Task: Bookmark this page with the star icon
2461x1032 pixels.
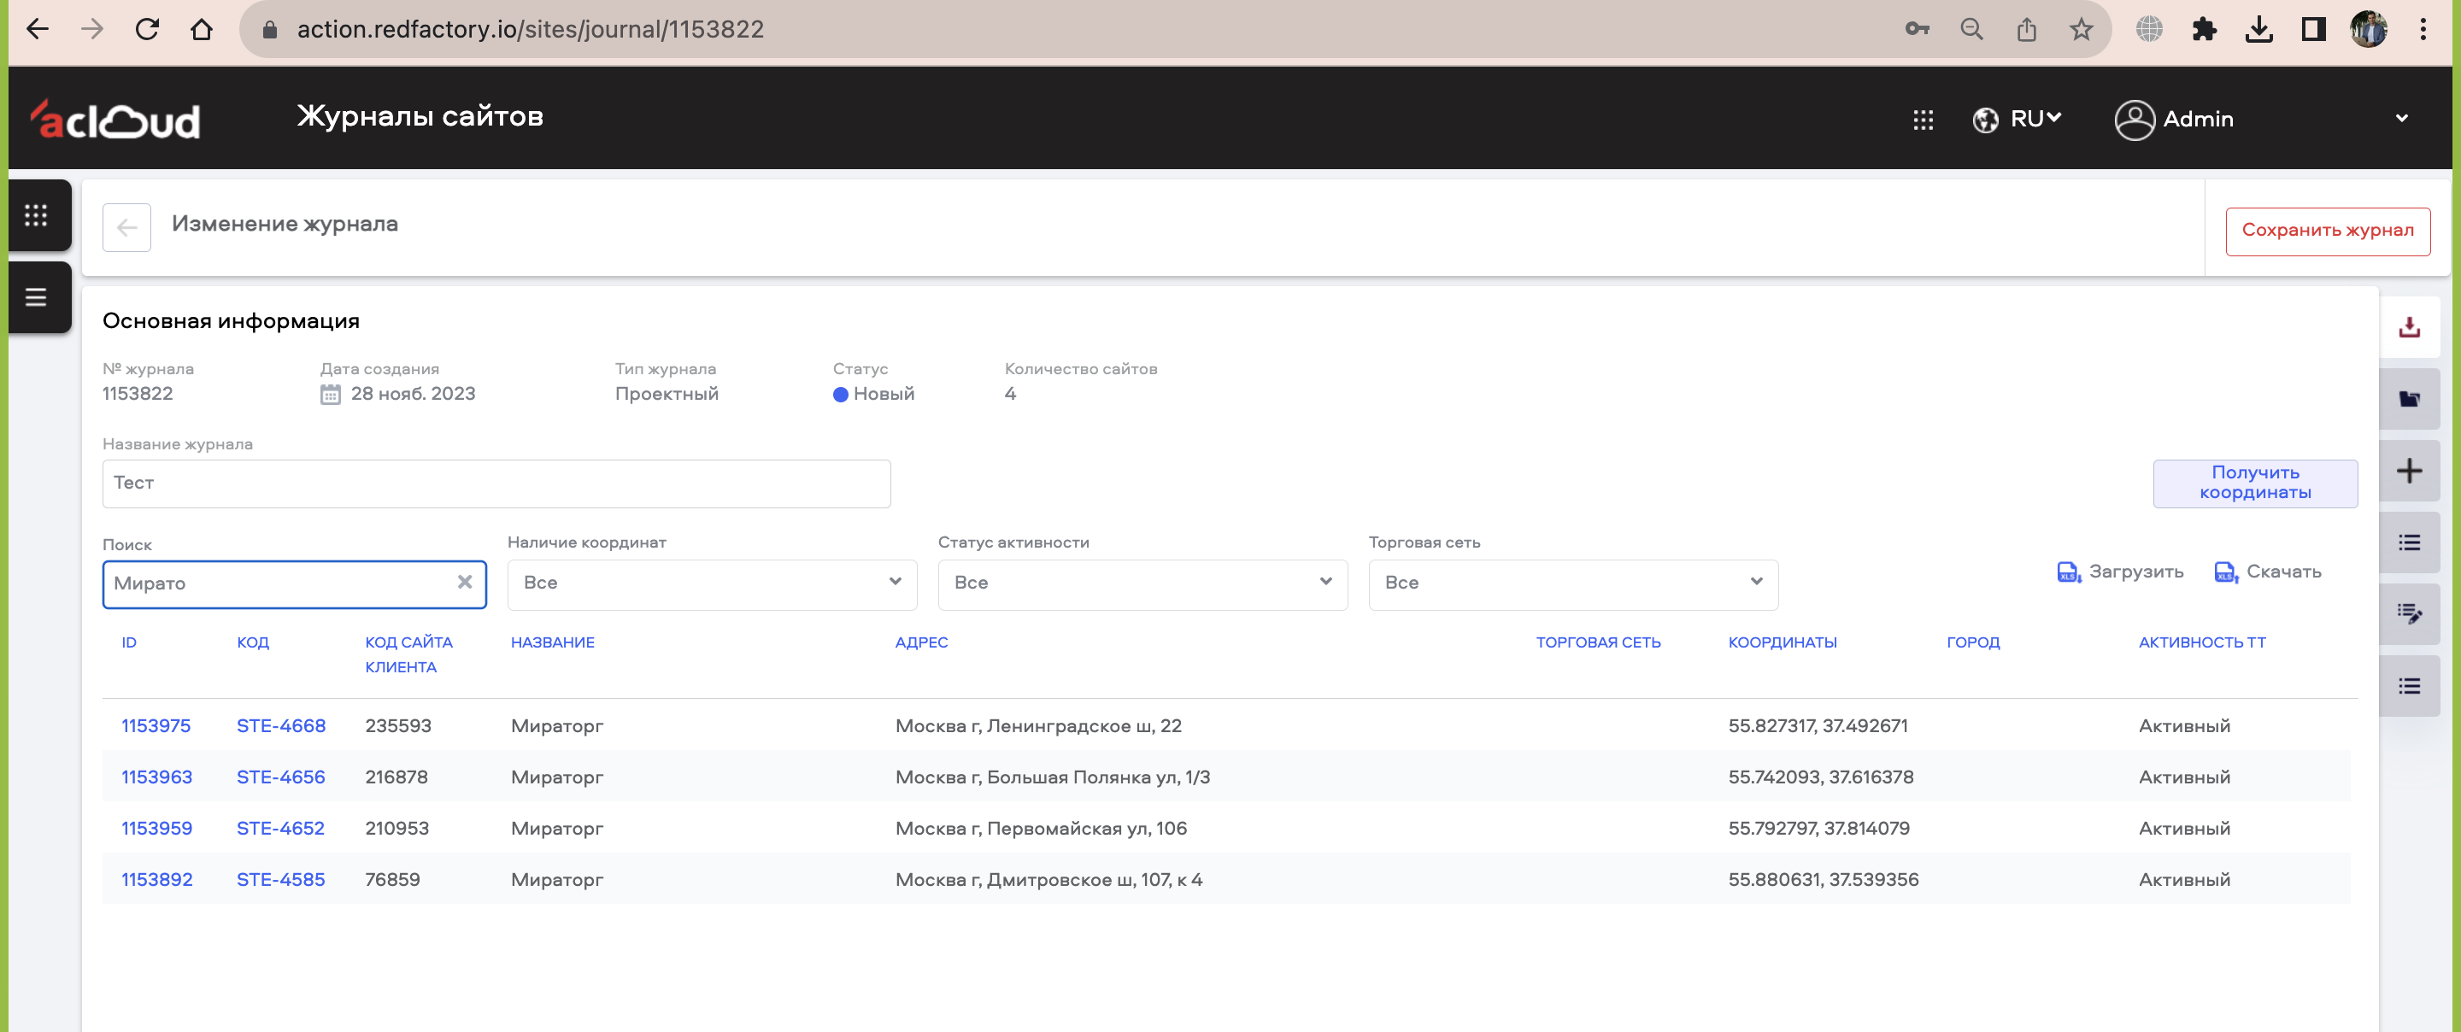Action: [x=2081, y=30]
